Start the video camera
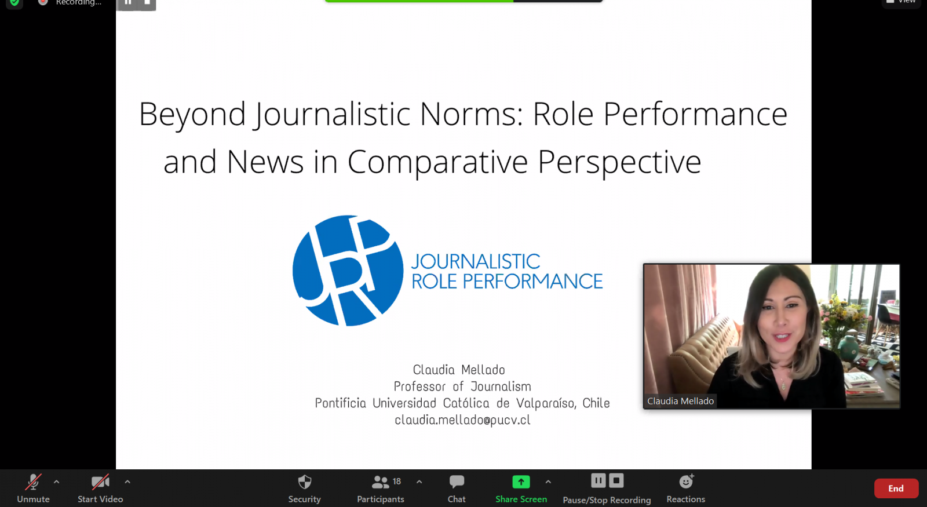This screenshot has height=507, width=927. 100,488
